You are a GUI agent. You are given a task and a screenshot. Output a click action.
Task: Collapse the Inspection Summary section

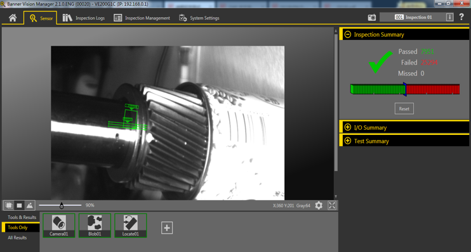tap(348, 34)
